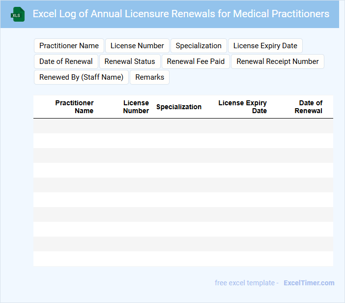345x303 pixels.
Task: Select the Practitioner Name tag
Action: pyautogui.click(x=69, y=46)
